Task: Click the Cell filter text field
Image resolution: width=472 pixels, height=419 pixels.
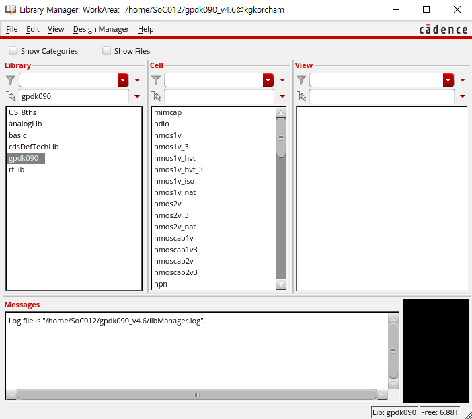Action: point(213,80)
